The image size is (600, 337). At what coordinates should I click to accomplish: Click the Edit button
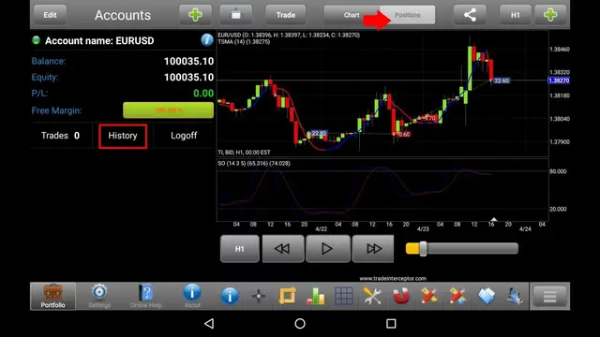pos(50,15)
